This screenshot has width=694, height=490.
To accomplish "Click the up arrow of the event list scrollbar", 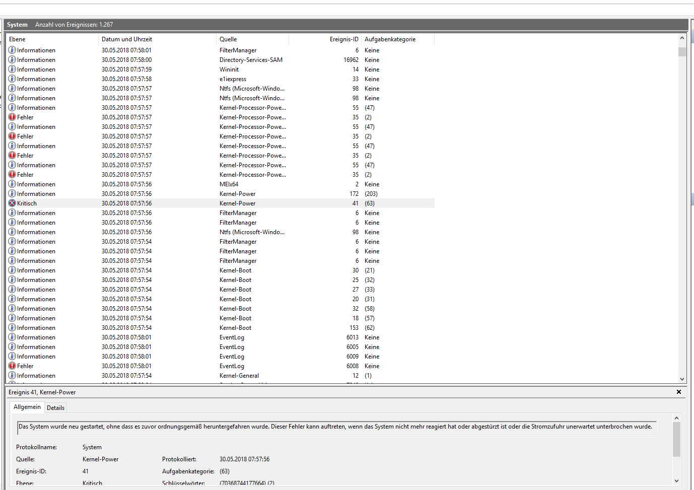I will coord(682,37).
